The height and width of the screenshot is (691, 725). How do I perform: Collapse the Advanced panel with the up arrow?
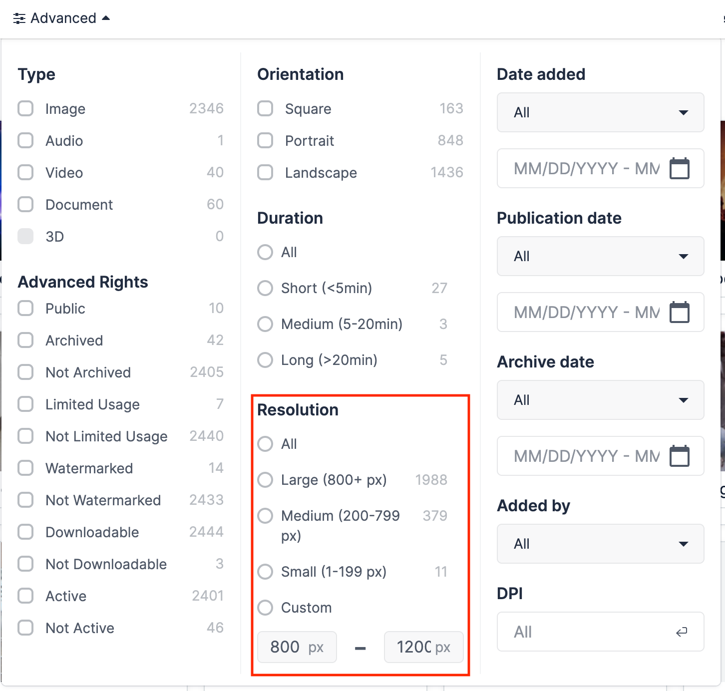(106, 18)
